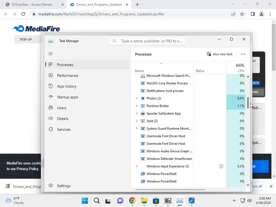Image resolution: width=276 pixels, height=207 pixels.
Task: Toggle Chrome side panel
Action: pyautogui.click(x=253, y=14)
